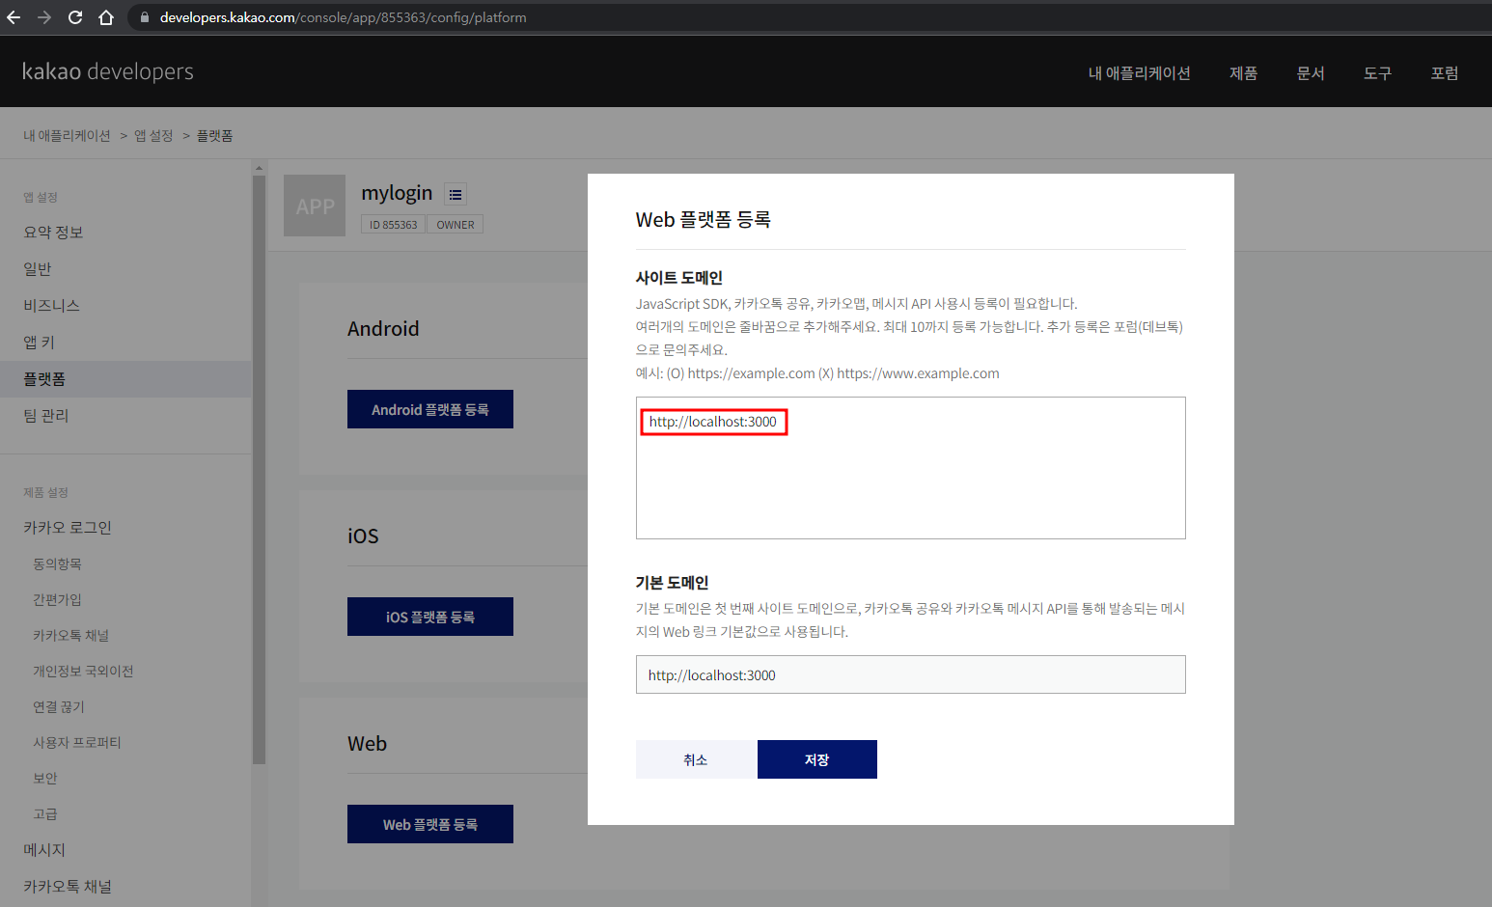Image resolution: width=1492 pixels, height=907 pixels.
Task: Click Android 플랫폼 등록 button
Action: (430, 409)
